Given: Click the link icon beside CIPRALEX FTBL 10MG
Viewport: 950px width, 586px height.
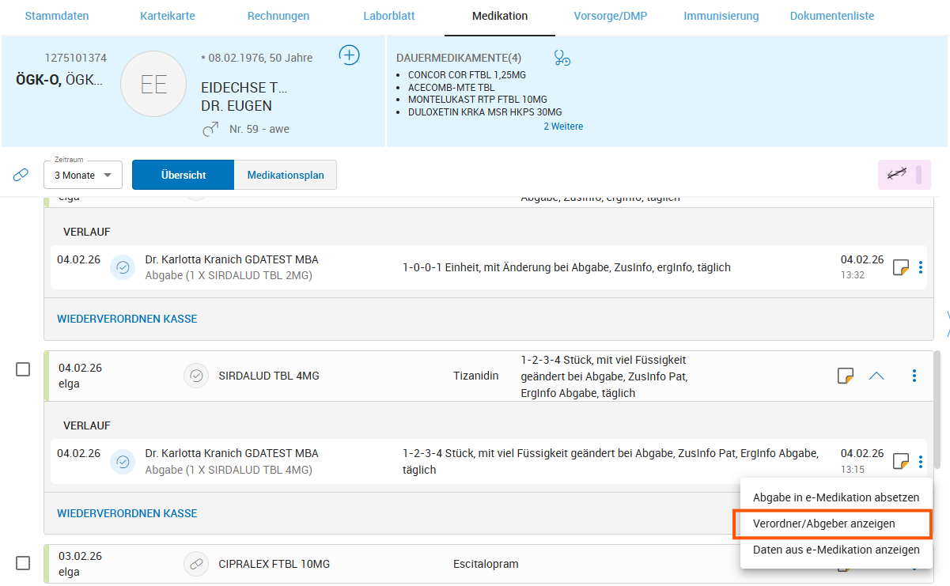Looking at the screenshot, I should (196, 564).
